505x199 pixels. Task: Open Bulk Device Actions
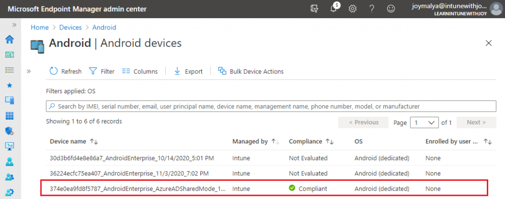pos(251,71)
